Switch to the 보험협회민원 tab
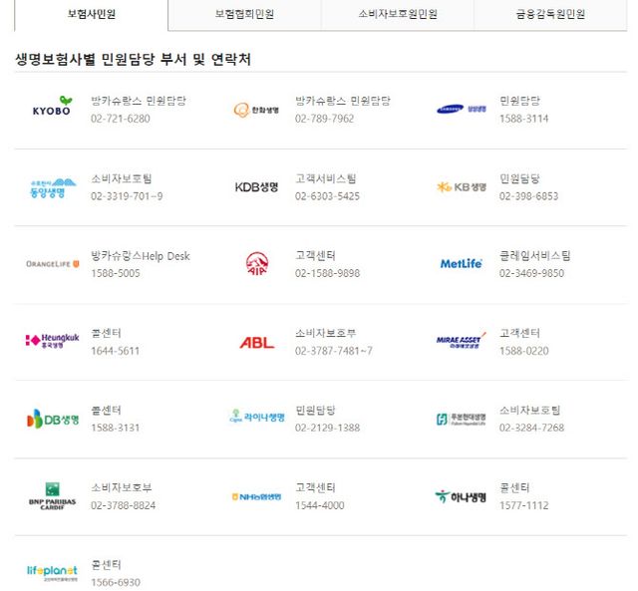 (x=244, y=14)
